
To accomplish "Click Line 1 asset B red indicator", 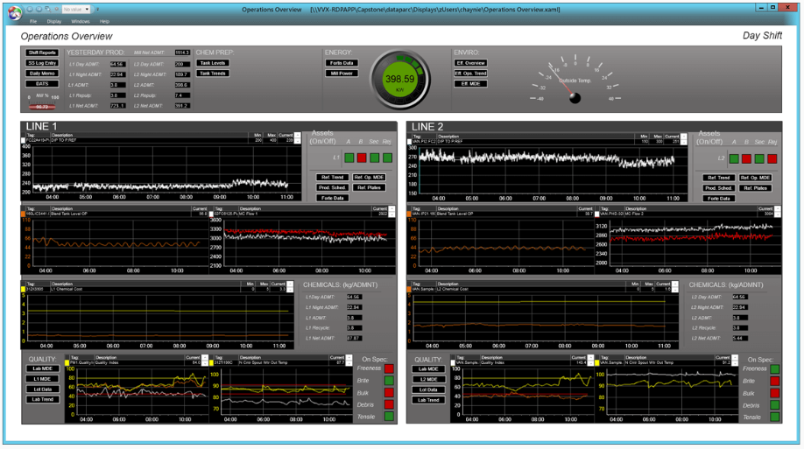I will tap(362, 158).
